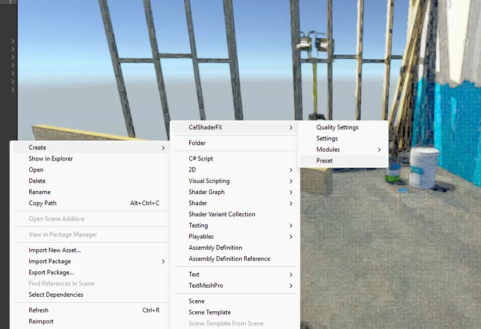Choose Export Package...
The width and height of the screenshot is (481, 329).
[91, 272]
